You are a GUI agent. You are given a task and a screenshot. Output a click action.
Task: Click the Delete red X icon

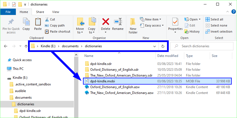click(105, 22)
